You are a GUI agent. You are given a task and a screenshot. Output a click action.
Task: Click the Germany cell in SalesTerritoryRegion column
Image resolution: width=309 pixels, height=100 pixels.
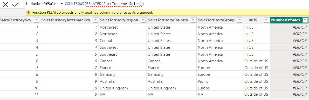122,74
